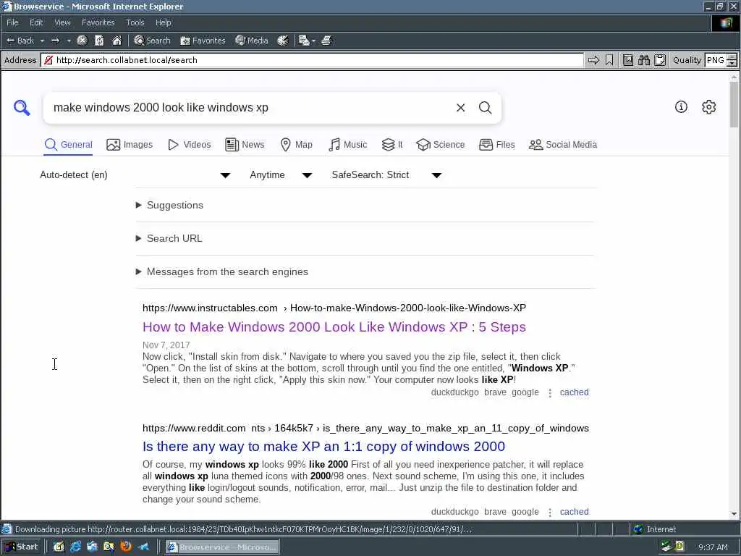The image size is (741, 556).
Task: Open the Mail button dropdown arrow
Action: [313, 41]
